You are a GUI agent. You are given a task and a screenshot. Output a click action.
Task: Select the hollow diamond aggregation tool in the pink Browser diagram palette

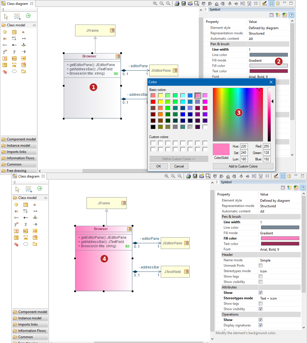coord(16,218)
